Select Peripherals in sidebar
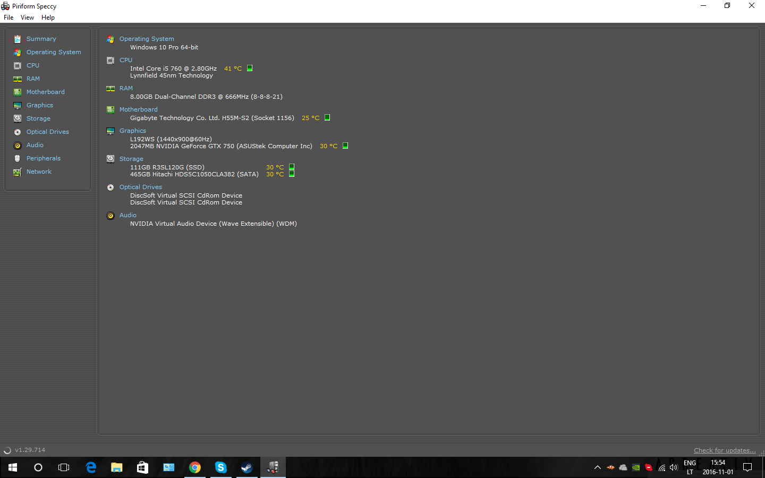765x478 pixels. tap(44, 158)
